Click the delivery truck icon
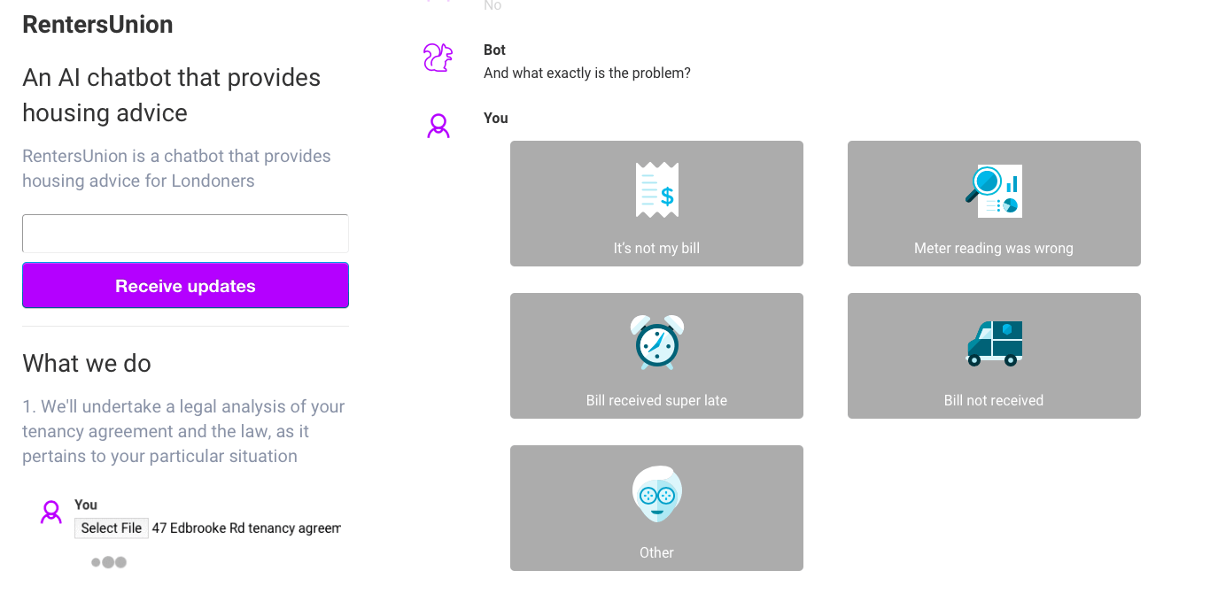Viewport: 1210px width, 609px height. click(994, 343)
